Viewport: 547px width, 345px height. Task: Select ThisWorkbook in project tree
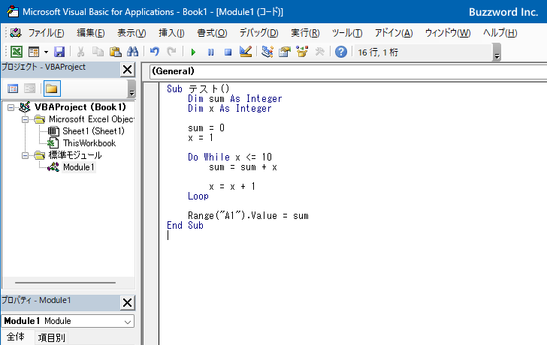click(89, 143)
